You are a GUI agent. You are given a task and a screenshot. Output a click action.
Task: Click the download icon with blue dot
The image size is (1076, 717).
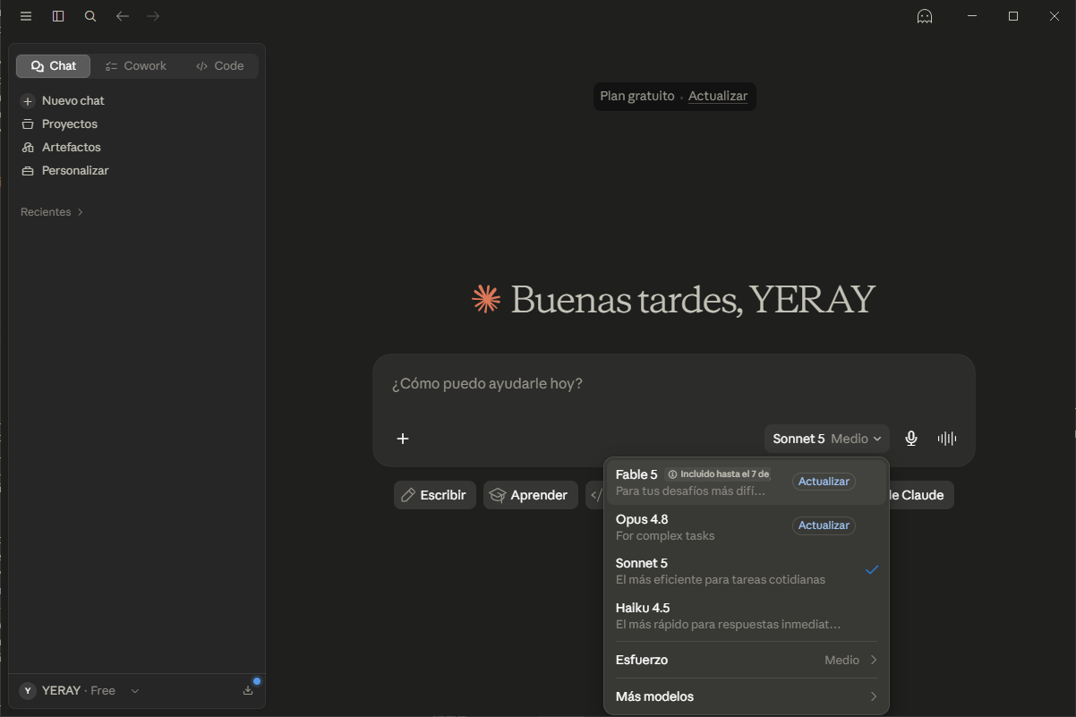click(248, 690)
